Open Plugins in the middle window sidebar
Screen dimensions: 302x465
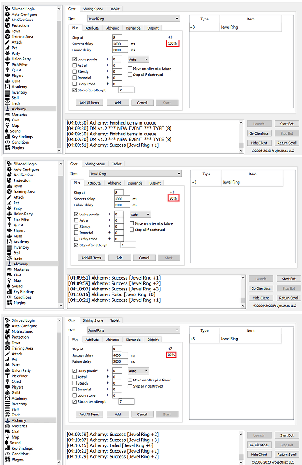19,303
